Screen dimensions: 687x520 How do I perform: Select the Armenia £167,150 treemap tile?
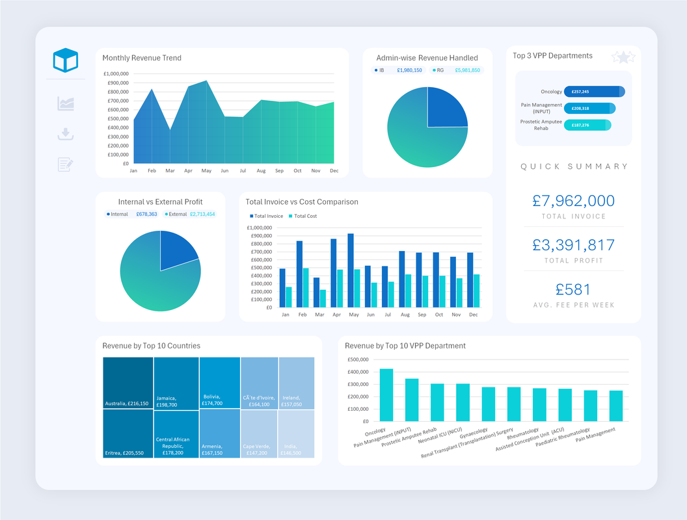tap(220, 434)
